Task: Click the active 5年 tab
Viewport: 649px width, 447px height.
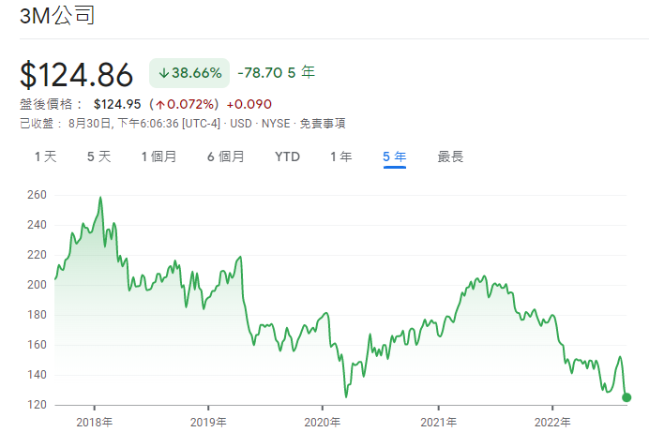Action: (x=394, y=156)
